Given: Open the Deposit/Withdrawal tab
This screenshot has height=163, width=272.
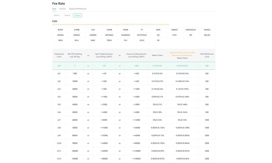Looking at the screenshot, I should (x=78, y=9).
